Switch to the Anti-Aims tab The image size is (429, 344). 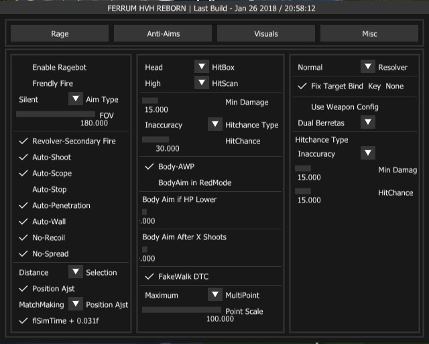click(163, 34)
